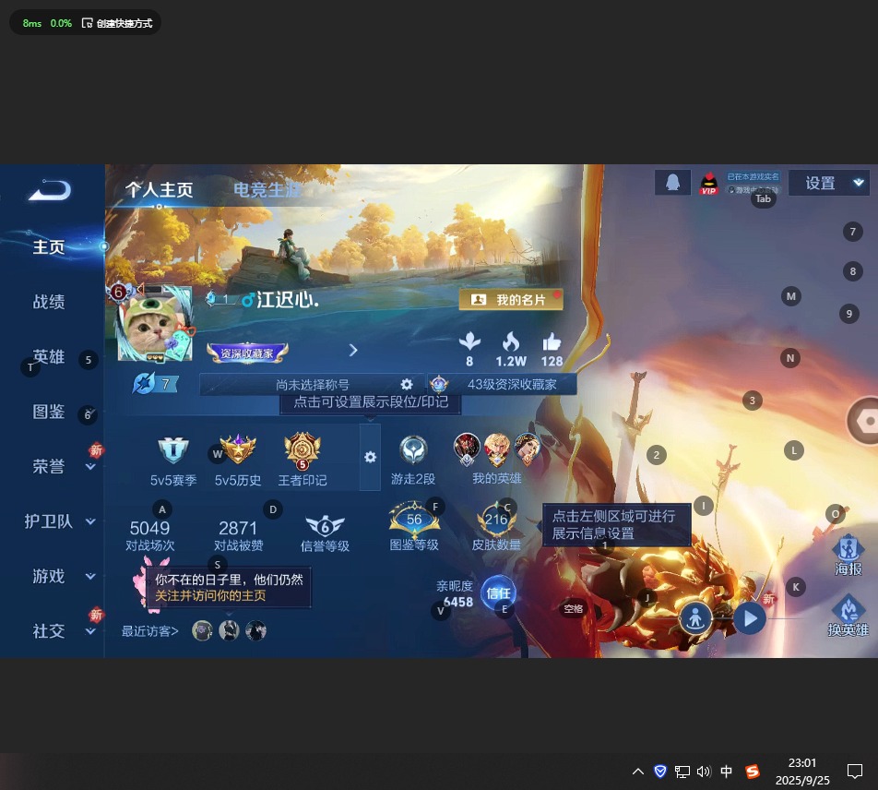Open the 5v5历史 gold star badge
The height and width of the screenshot is (790, 878).
[x=238, y=449]
